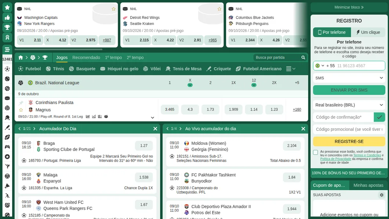Open the 12 market column dropdown
389x219 pixels.
254,85
